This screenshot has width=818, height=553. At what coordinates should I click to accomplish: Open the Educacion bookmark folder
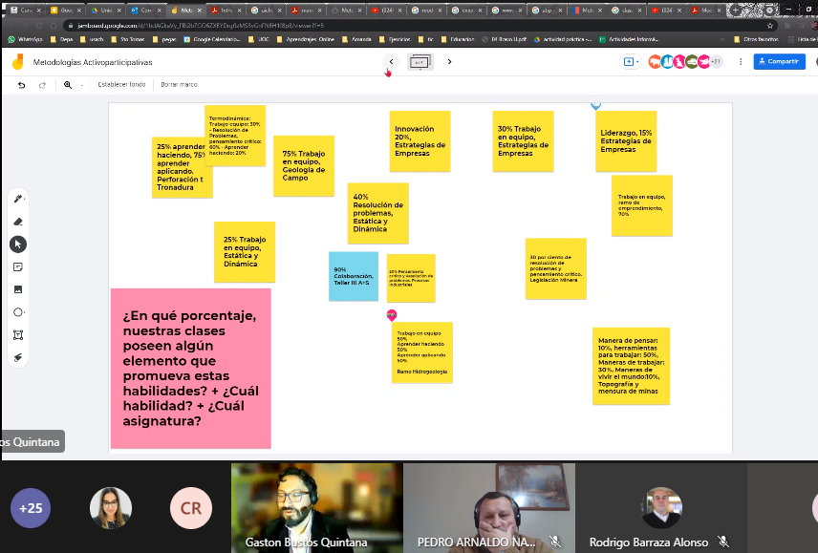458,39
